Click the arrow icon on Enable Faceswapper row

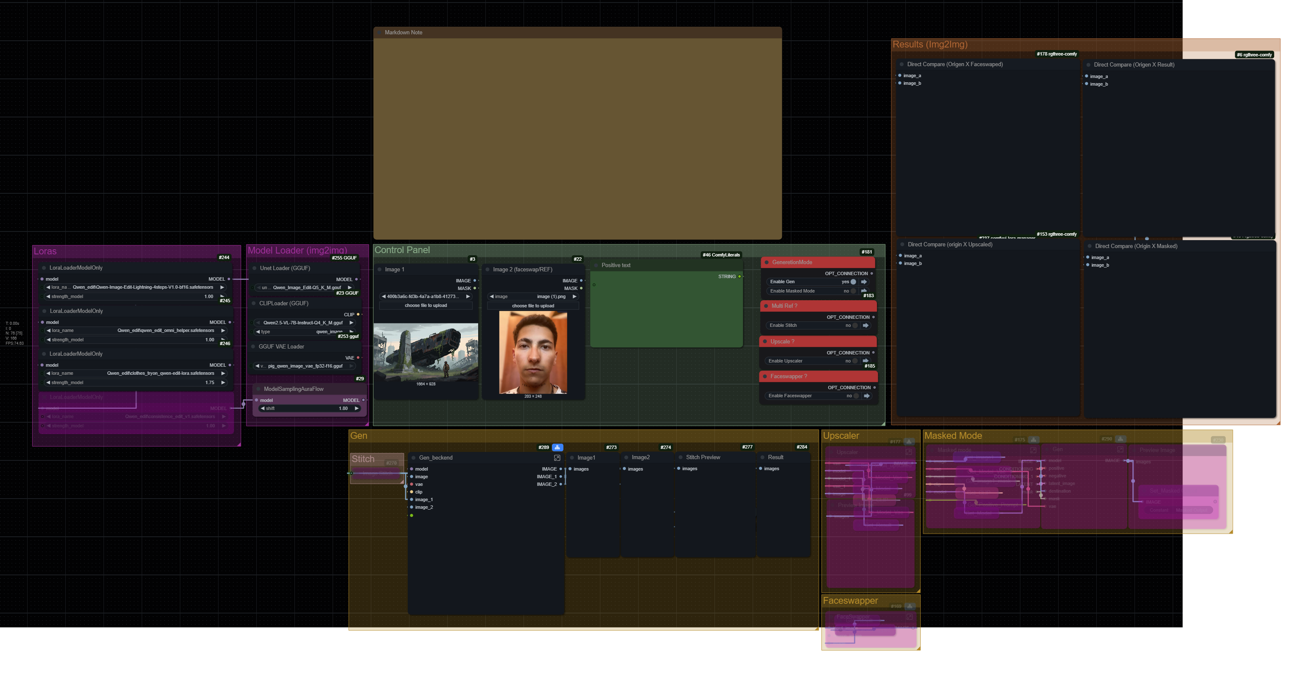pos(867,396)
